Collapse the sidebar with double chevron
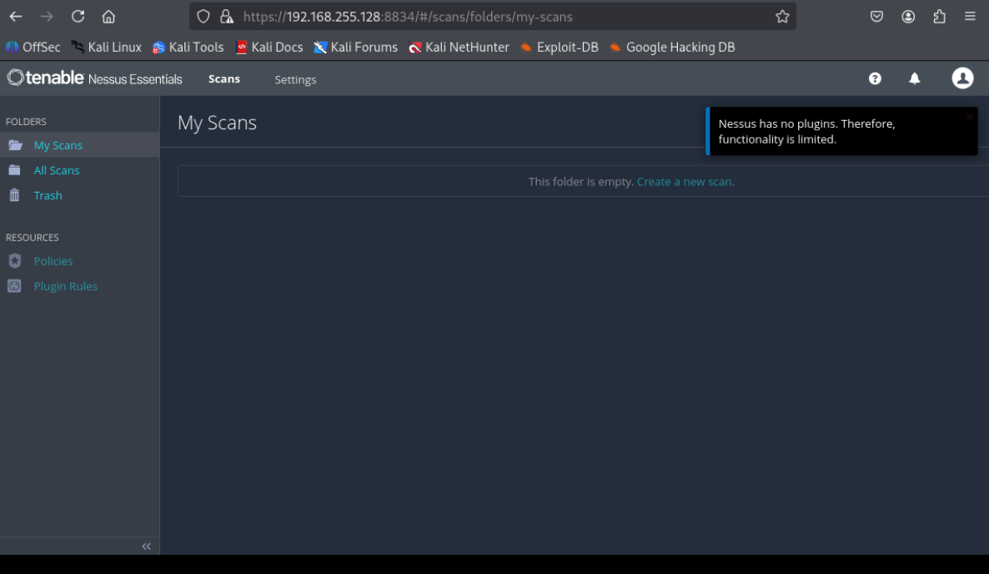Viewport: 989px width, 574px height. tap(146, 546)
